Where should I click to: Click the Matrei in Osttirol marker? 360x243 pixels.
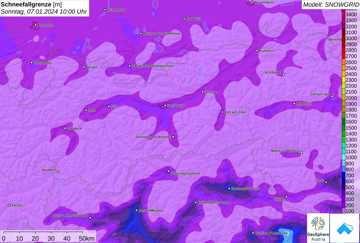coord(301,153)
